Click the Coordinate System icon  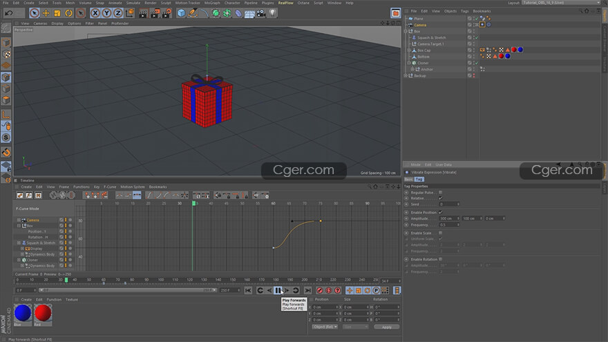pos(129,13)
